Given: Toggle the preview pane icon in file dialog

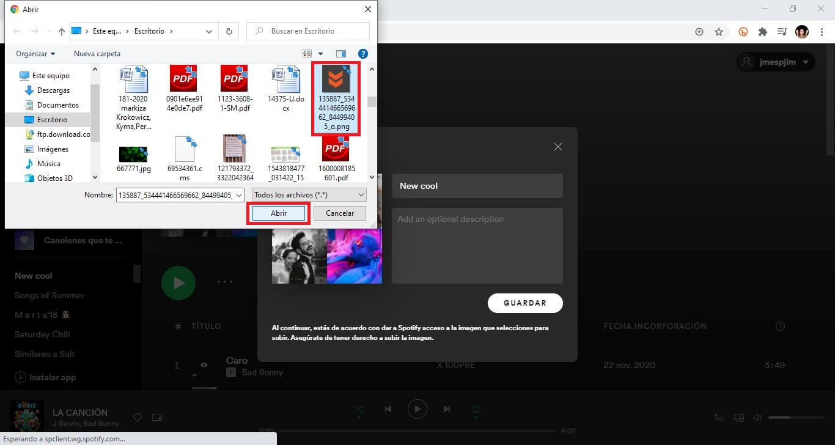Looking at the screenshot, I should [341, 54].
